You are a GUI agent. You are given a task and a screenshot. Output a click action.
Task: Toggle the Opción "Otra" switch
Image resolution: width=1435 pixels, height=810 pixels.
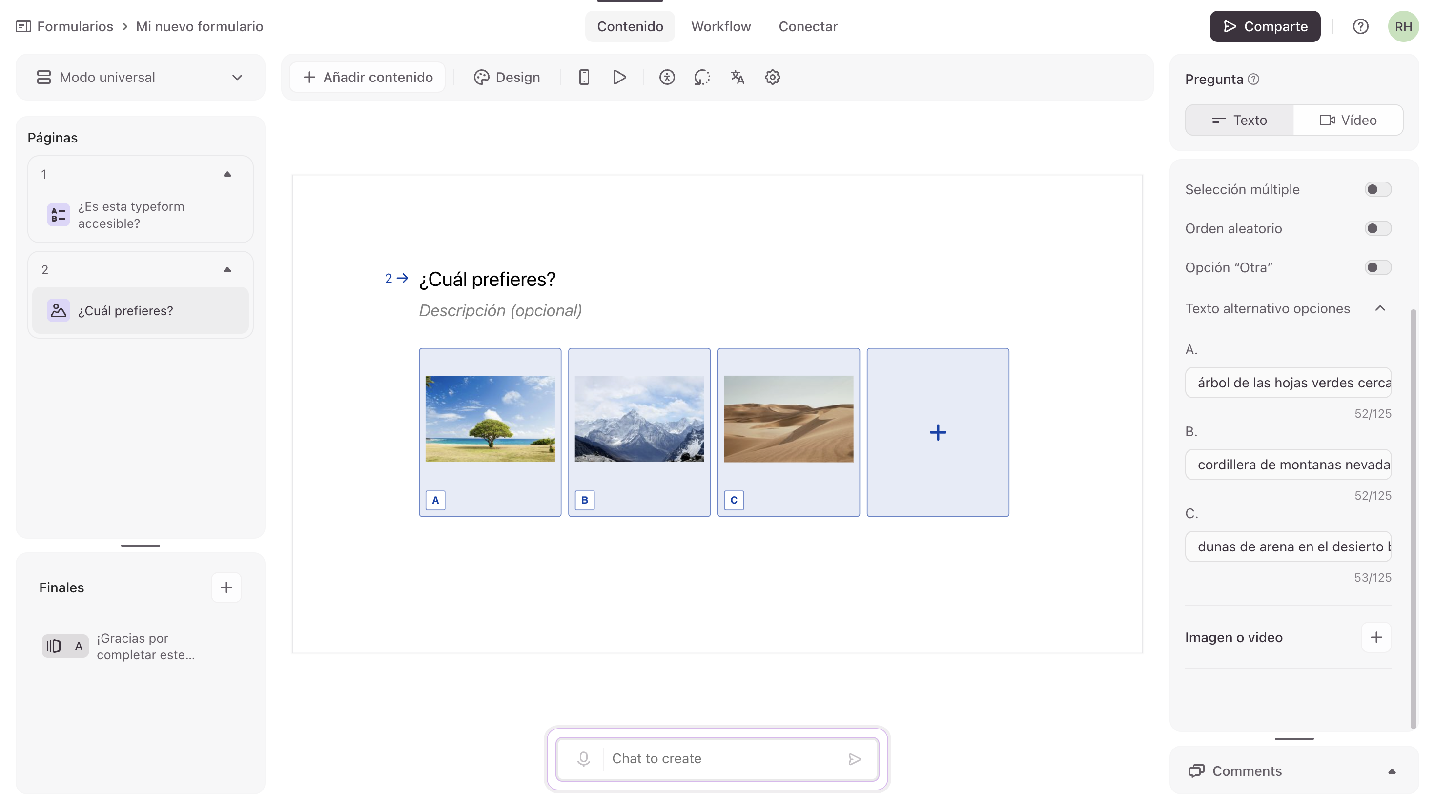pyautogui.click(x=1377, y=267)
